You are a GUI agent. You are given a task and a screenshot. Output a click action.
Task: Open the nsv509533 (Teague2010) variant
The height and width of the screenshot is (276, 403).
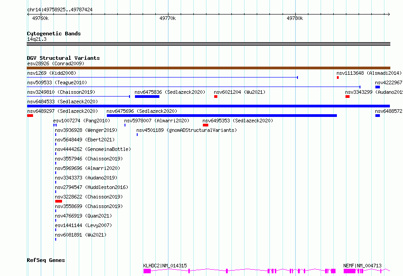coord(57,82)
